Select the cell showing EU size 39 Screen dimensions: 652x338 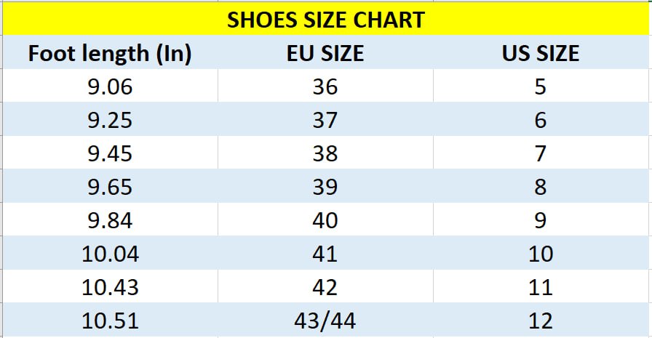point(325,187)
